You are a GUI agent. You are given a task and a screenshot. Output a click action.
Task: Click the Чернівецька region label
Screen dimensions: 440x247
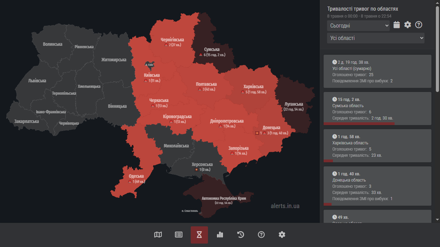pyautogui.click(x=69, y=123)
